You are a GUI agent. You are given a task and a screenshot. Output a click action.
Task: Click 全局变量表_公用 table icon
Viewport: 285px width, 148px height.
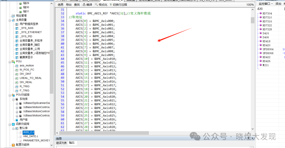pyautogui.click(x=17, y=49)
